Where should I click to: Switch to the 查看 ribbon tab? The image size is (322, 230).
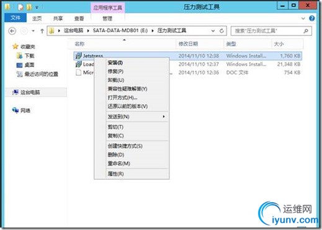(x=79, y=19)
